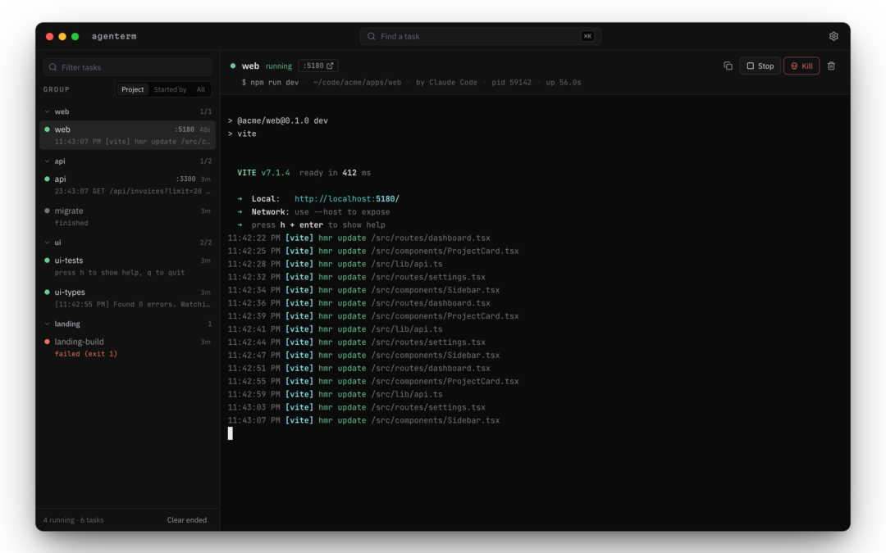Click 'Network: use --host to expose' line
The width and height of the screenshot is (886, 553).
coord(313,211)
